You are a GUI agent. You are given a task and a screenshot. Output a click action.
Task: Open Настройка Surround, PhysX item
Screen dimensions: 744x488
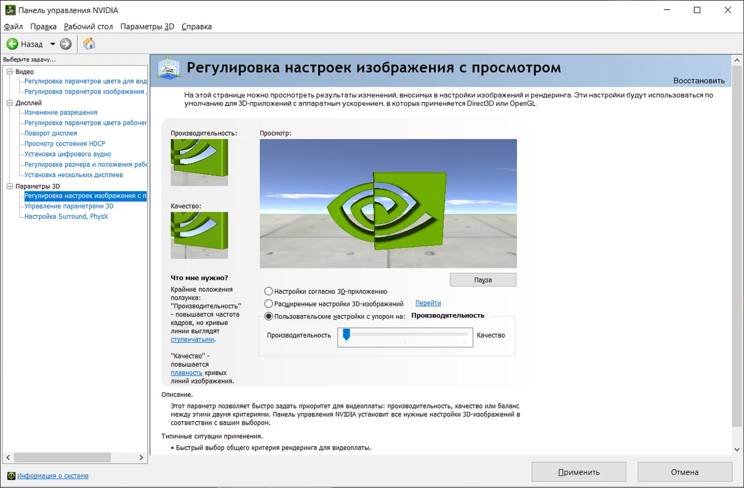[x=66, y=216]
